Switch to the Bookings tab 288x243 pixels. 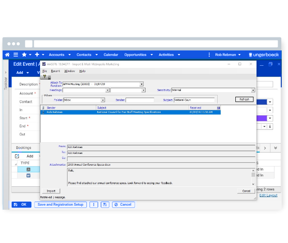pyautogui.click(x=23, y=148)
